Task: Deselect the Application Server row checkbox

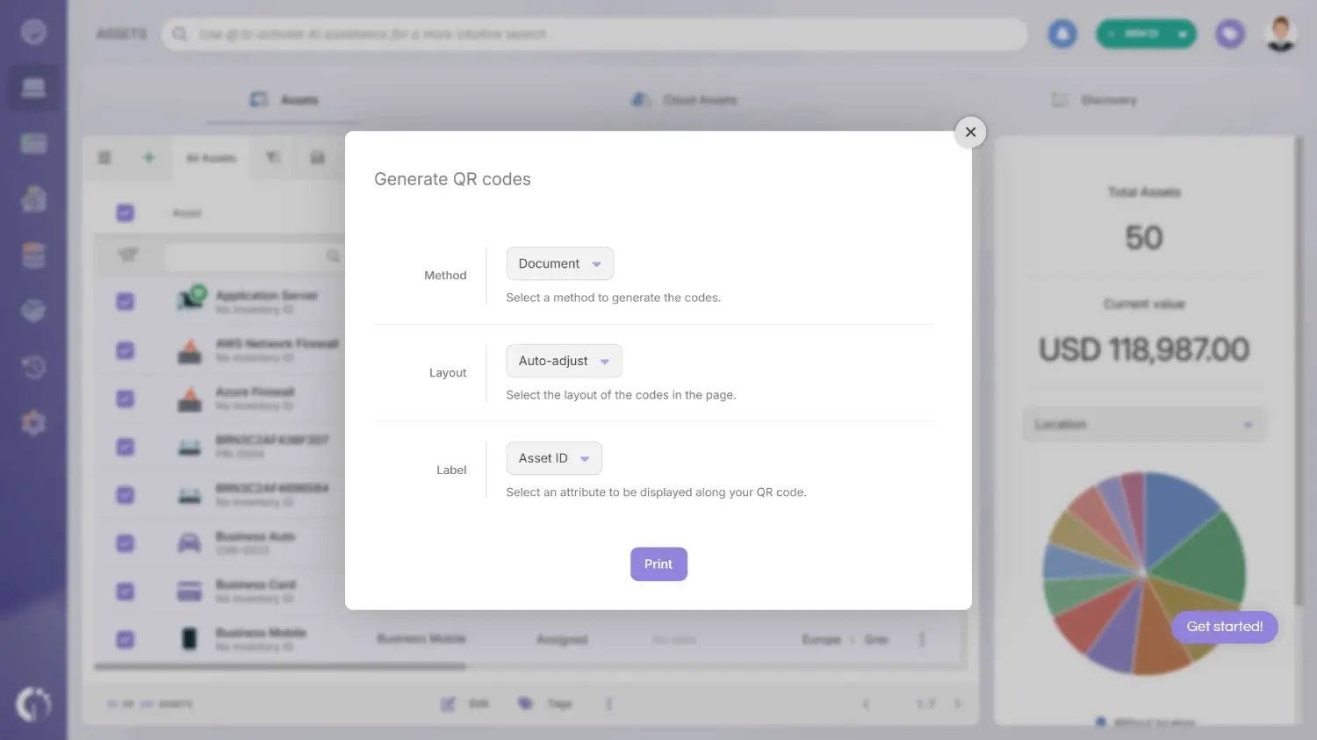Action: 125,299
